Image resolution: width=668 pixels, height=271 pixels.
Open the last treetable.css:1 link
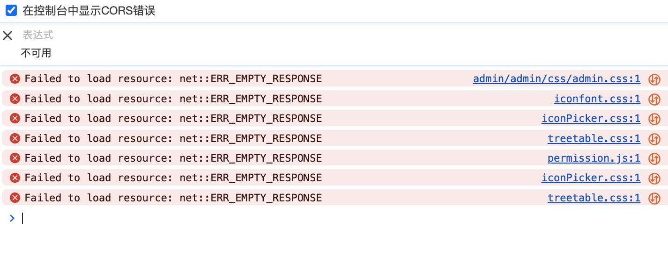594,198
